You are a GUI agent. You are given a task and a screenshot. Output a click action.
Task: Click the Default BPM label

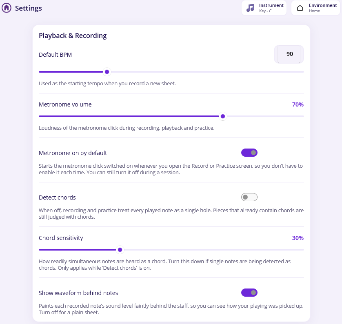coord(55,55)
